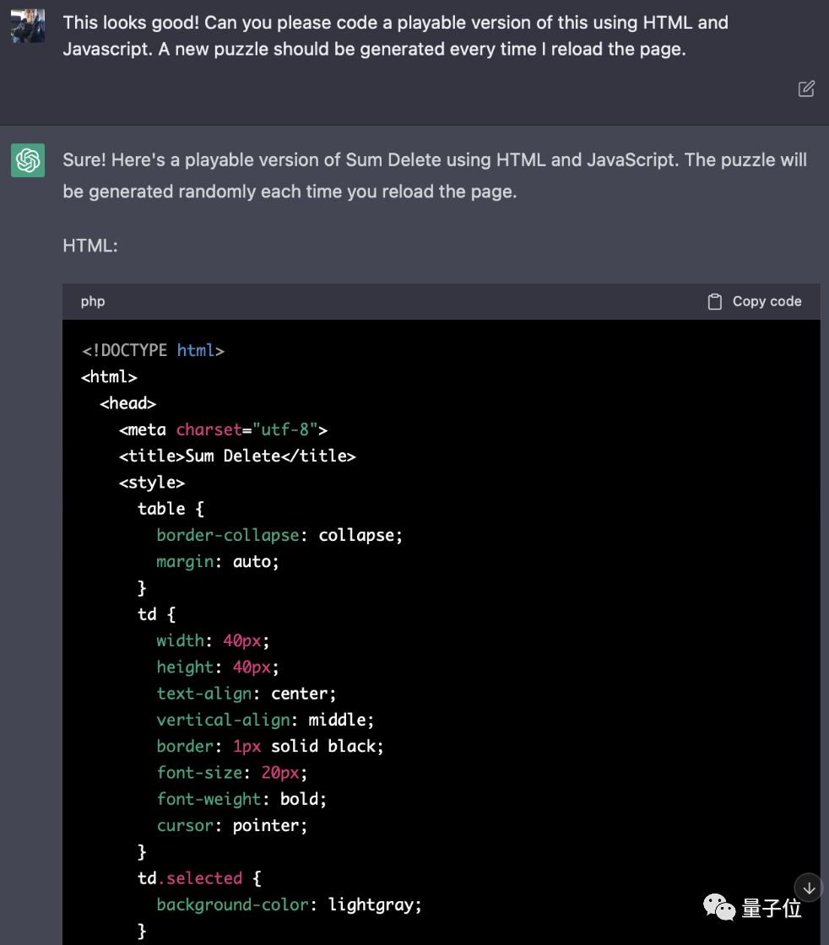Screen dimensions: 829x945
Task: Click the border-collapse property in code
Action: (228, 535)
